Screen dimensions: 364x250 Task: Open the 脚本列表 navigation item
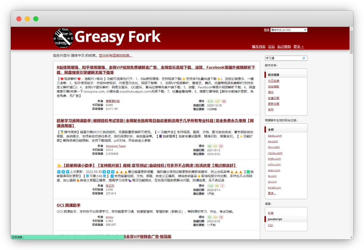point(259,46)
